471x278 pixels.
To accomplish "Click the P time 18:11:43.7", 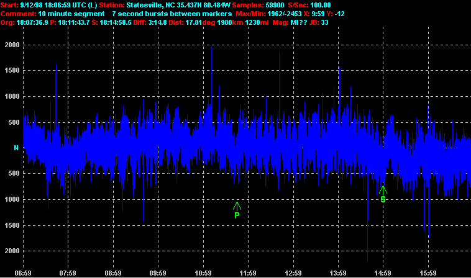I will point(74,22).
